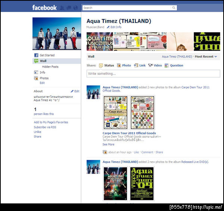Click the About Edit pencil link
This screenshot has height=211, width=224.
(75, 91)
